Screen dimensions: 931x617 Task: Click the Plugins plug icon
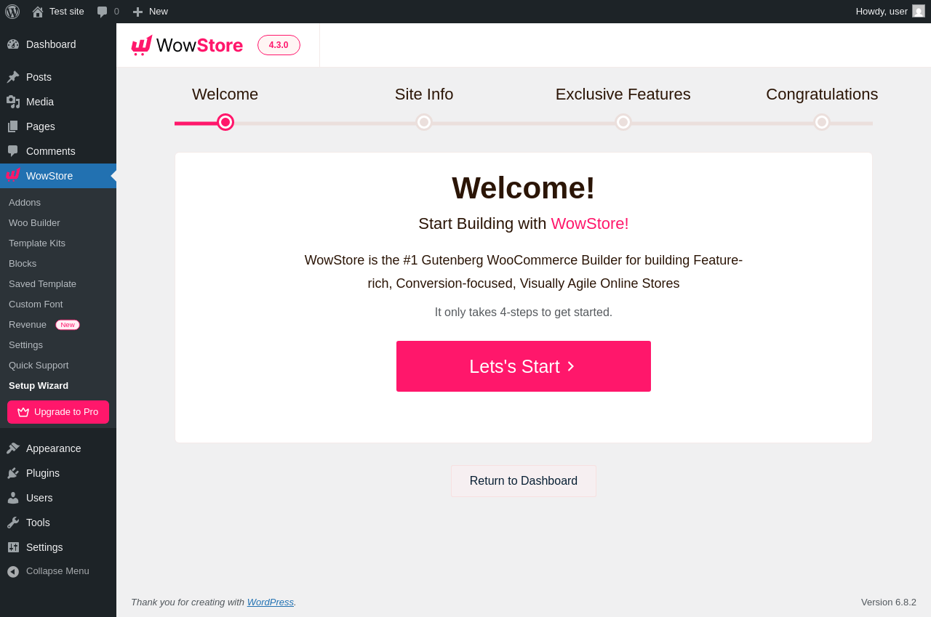[x=13, y=473]
